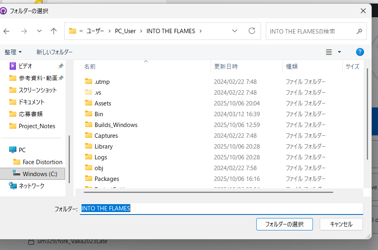Change view layout icon
The image size is (378, 250).
[329, 52]
